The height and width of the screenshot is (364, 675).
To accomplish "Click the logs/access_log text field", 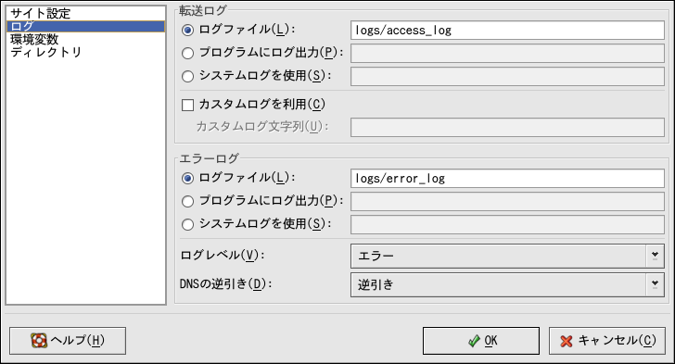I will coord(507,31).
